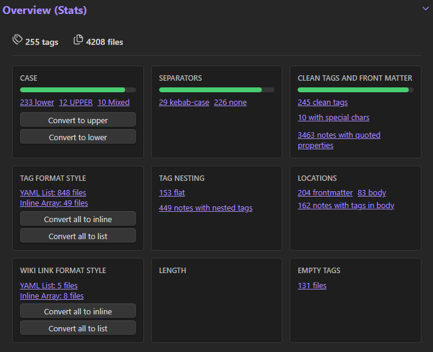Click the LENGTH card title
This screenshot has height=352, width=433.
[172, 270]
